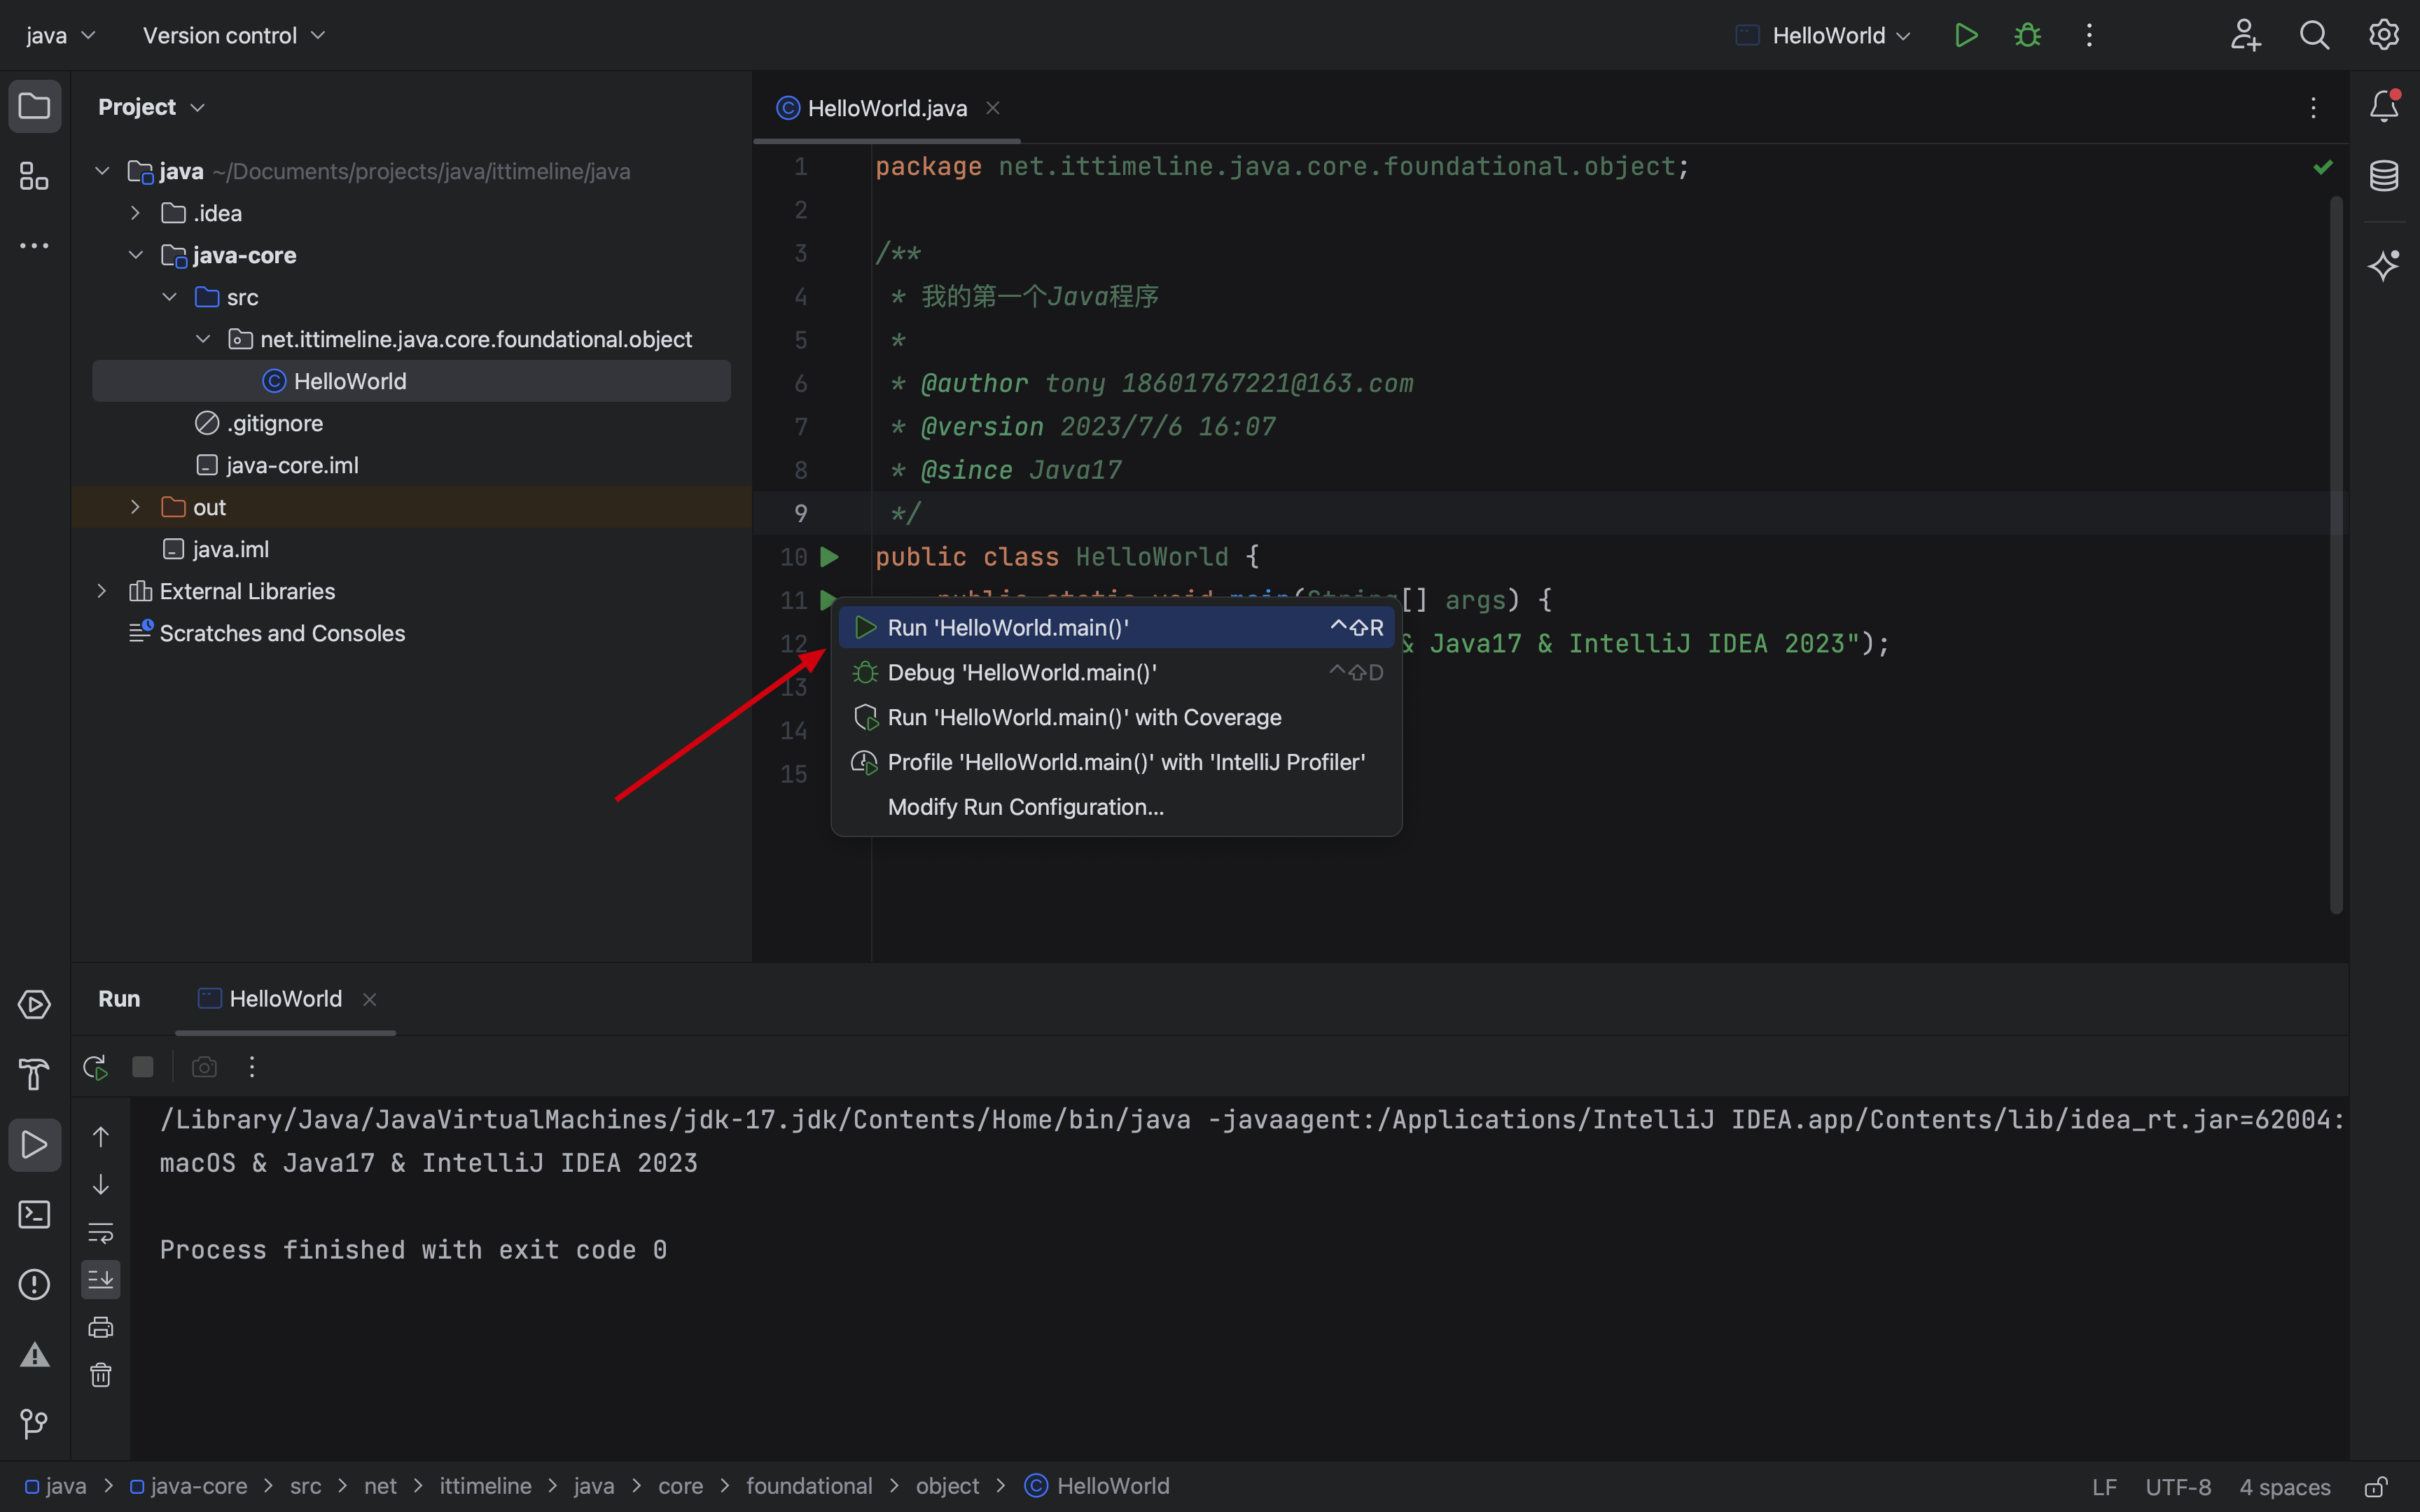The height and width of the screenshot is (1512, 2420).
Task: Open Run panel more options dots
Action: tap(252, 1067)
